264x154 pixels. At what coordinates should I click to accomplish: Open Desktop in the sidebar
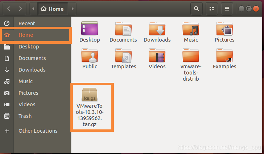(36, 47)
